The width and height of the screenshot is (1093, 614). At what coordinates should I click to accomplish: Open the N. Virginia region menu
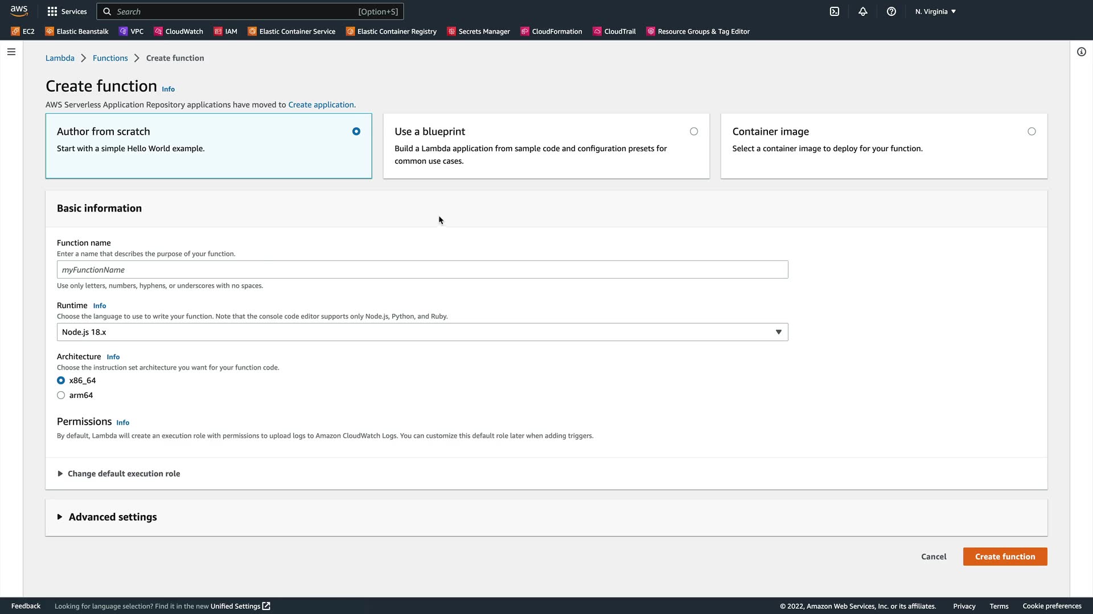935,11
